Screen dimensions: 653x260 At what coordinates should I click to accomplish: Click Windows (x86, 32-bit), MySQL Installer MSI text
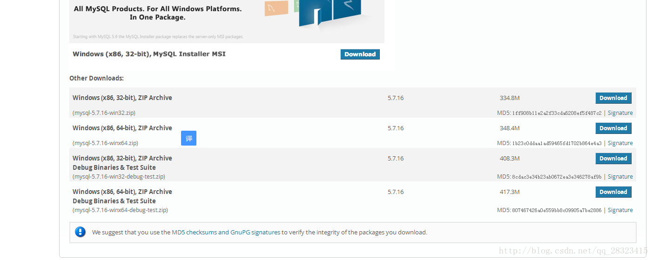pos(149,54)
